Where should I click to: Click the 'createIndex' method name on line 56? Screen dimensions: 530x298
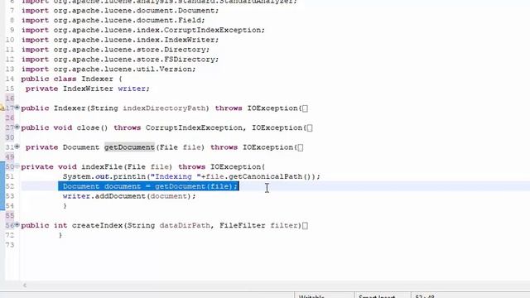coord(98,225)
